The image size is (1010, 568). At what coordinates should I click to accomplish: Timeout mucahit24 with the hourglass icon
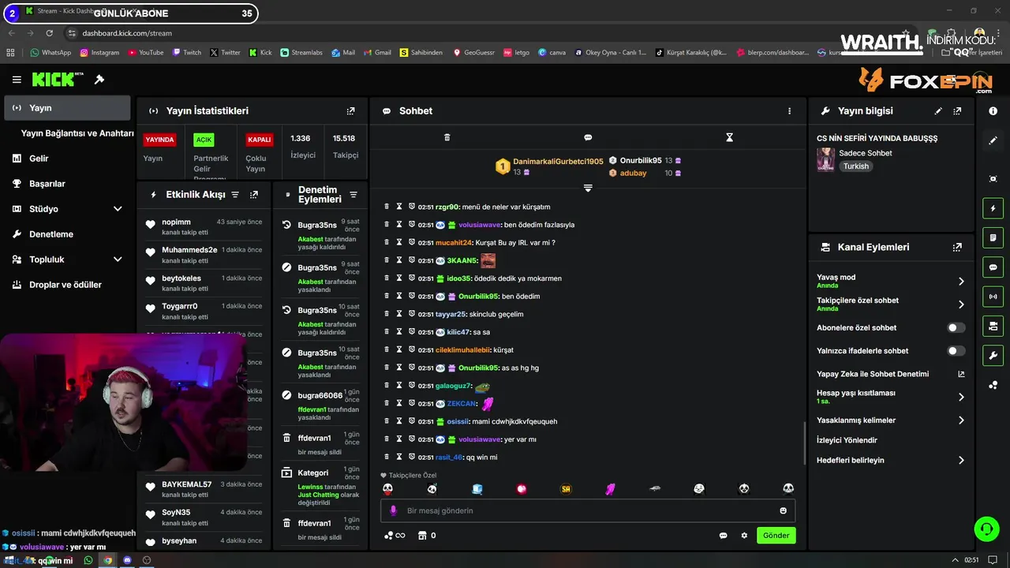[399, 242]
